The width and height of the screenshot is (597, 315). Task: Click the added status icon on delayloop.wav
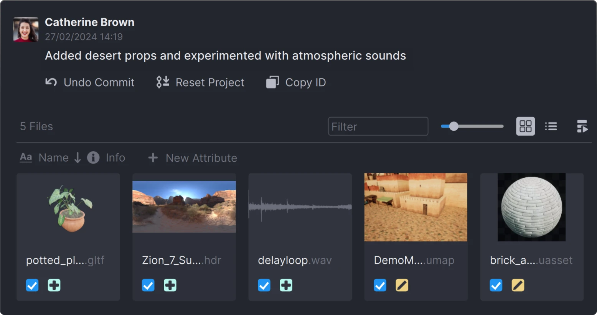coord(286,285)
